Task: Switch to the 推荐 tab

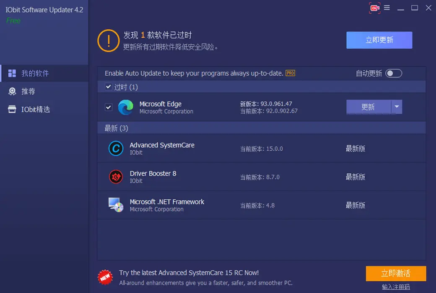Action: click(x=44, y=91)
